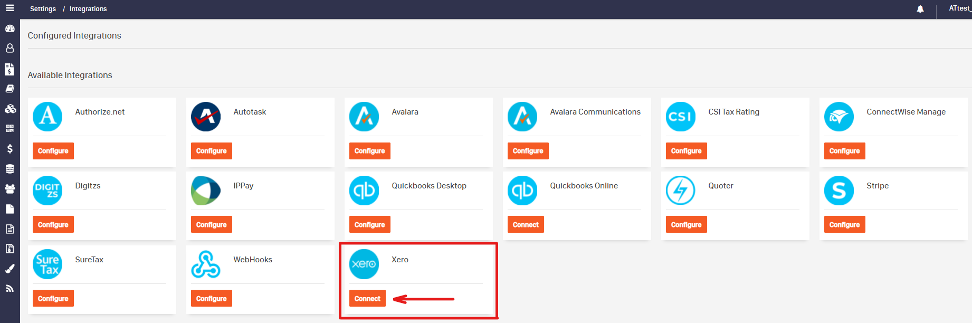Click the Integrations breadcrumb item
Viewport: 972px width, 323px height.
pos(88,9)
